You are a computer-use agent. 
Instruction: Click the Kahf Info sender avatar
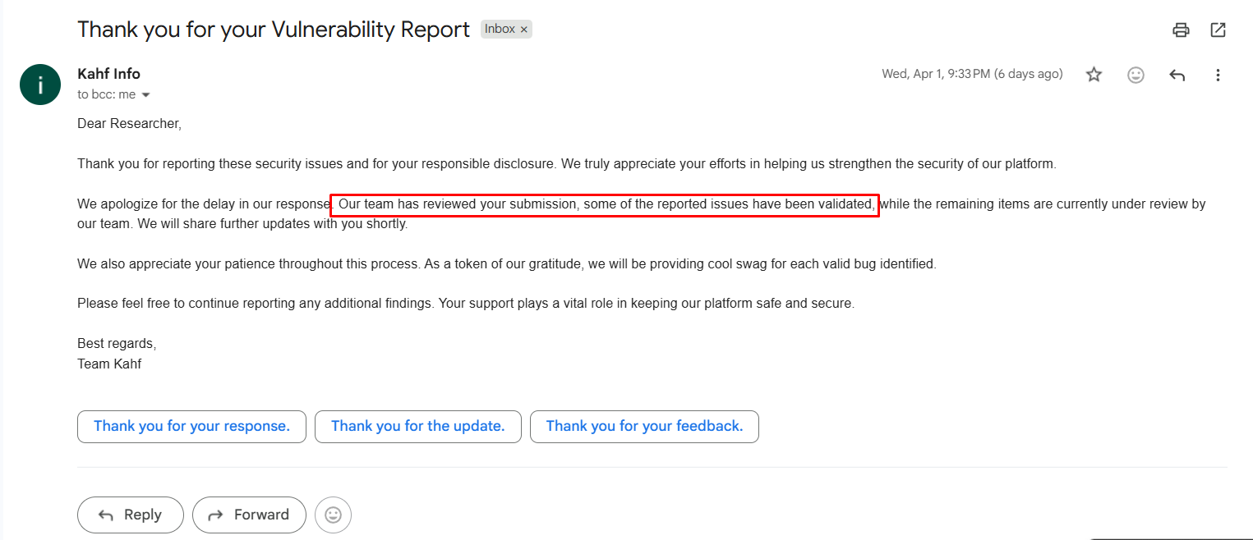(x=39, y=85)
